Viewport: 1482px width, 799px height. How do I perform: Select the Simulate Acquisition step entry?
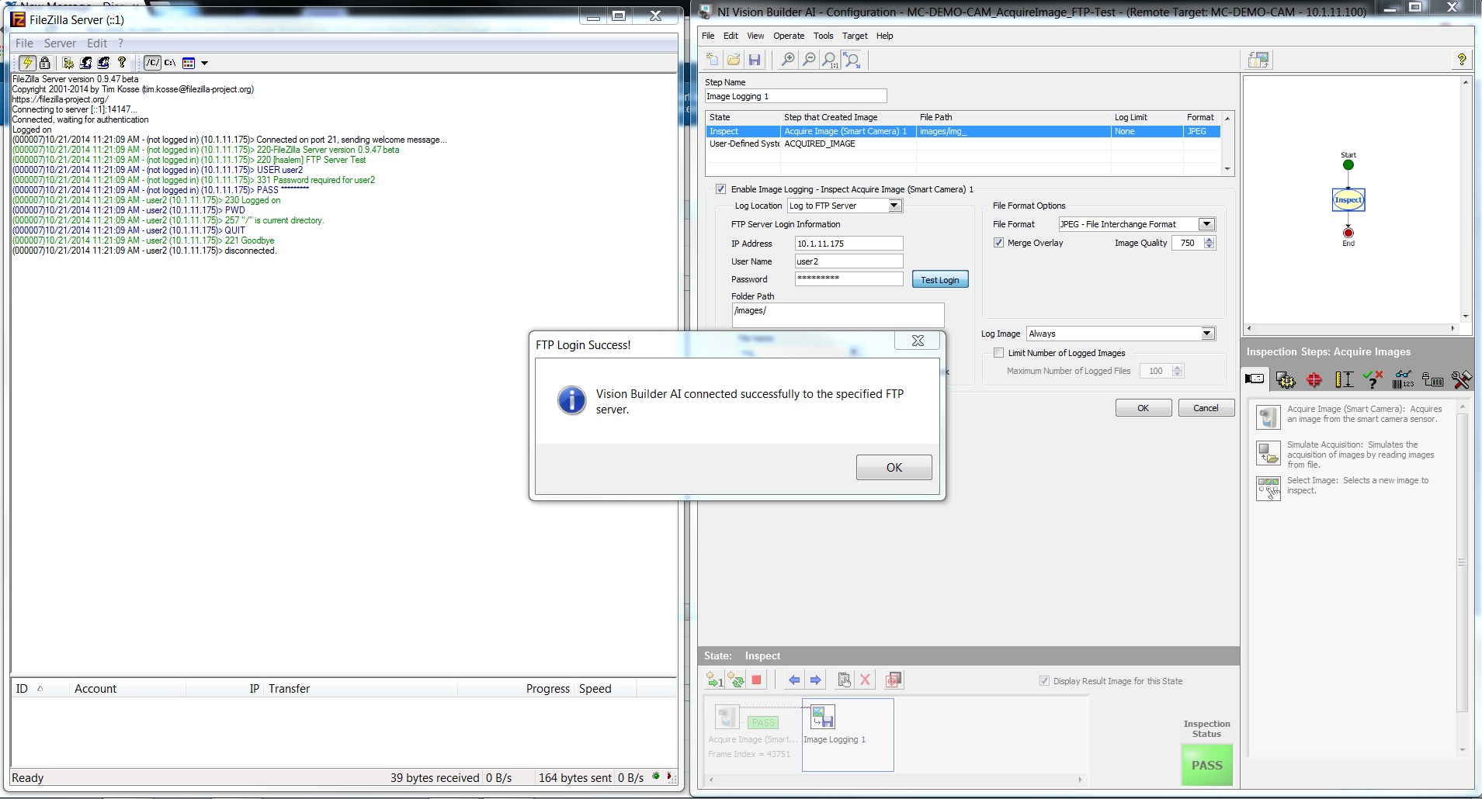[x=1352, y=455]
